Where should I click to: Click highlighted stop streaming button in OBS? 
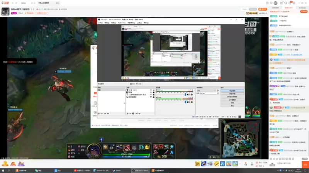click(232, 91)
